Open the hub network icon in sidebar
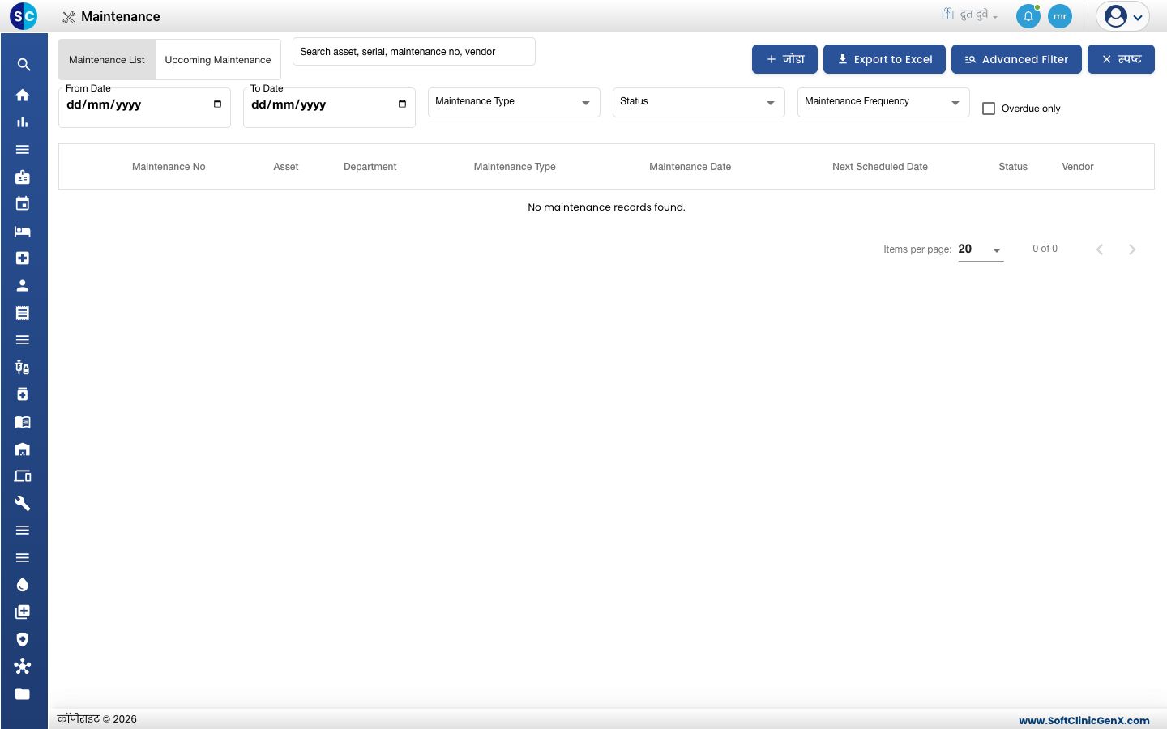 tap(23, 667)
